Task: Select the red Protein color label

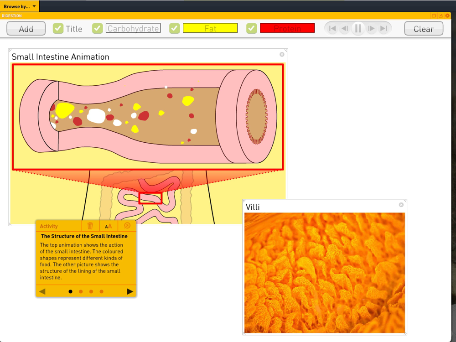Action: tap(287, 28)
